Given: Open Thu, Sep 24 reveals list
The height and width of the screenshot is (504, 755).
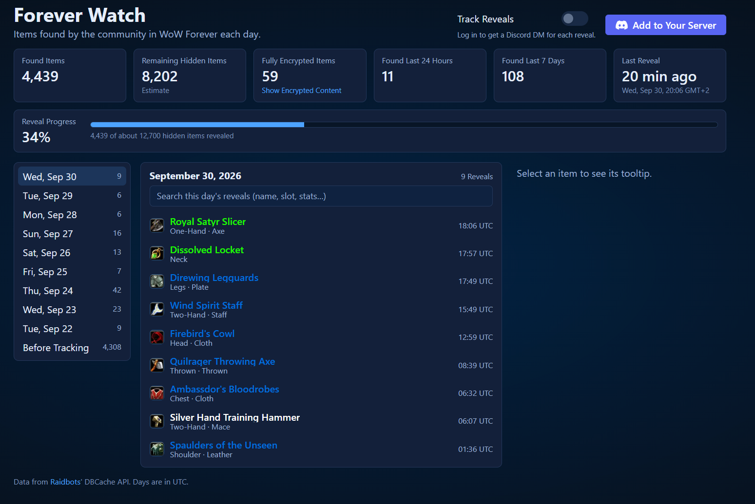Looking at the screenshot, I should (72, 290).
